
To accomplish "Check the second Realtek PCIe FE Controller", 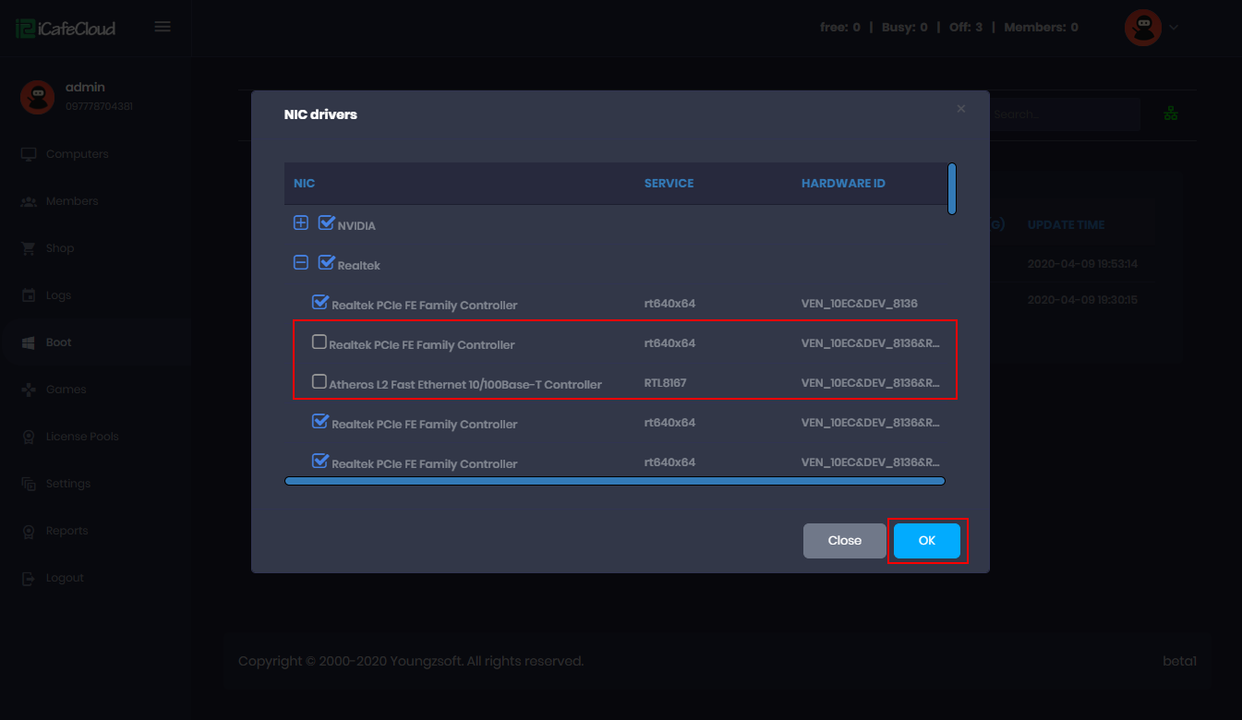I will pyautogui.click(x=319, y=340).
